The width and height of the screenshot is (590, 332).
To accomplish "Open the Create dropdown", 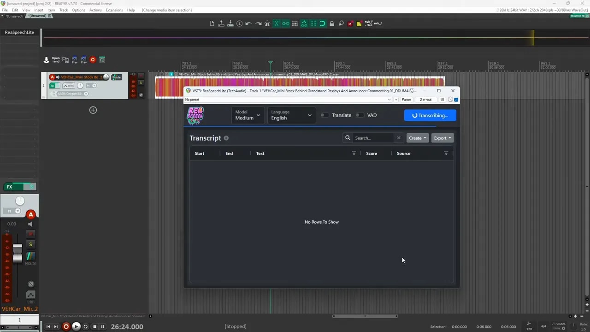I will point(418,138).
